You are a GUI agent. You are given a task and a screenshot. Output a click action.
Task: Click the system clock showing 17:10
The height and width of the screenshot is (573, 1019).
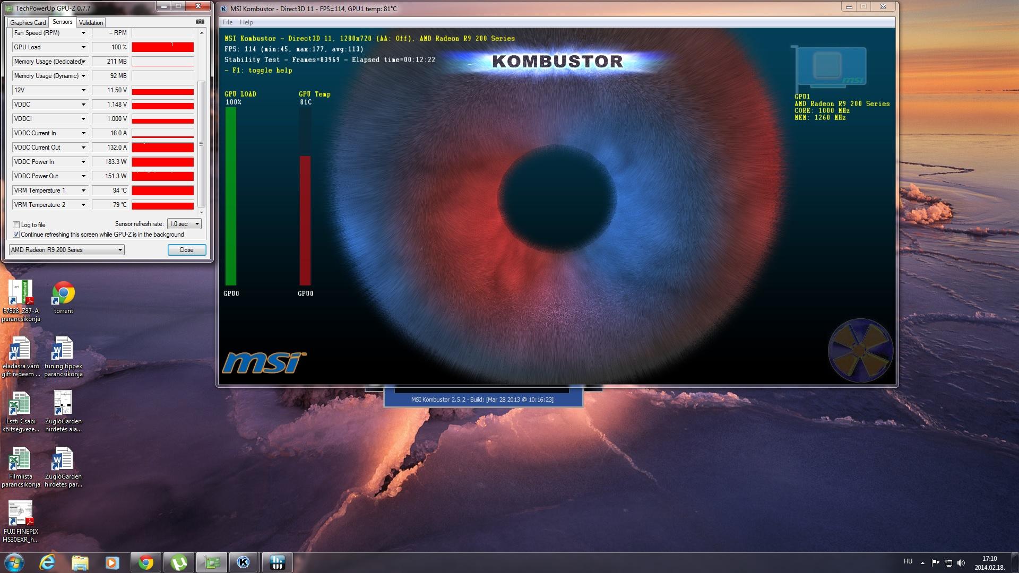[x=989, y=563]
